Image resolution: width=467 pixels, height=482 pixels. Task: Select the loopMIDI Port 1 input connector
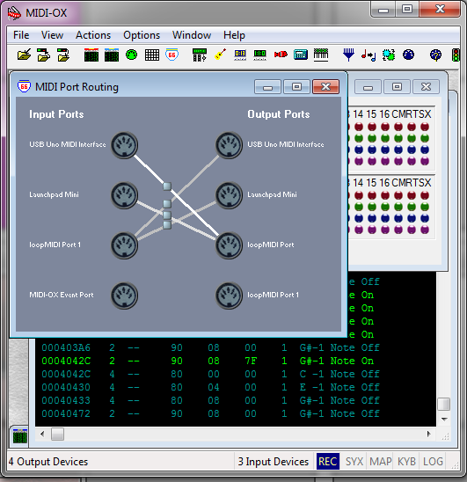pos(124,245)
